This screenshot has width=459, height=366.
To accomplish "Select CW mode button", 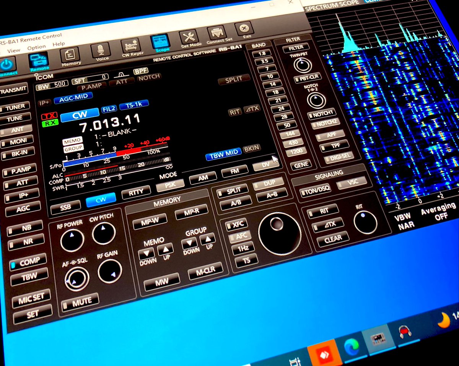I will [101, 199].
